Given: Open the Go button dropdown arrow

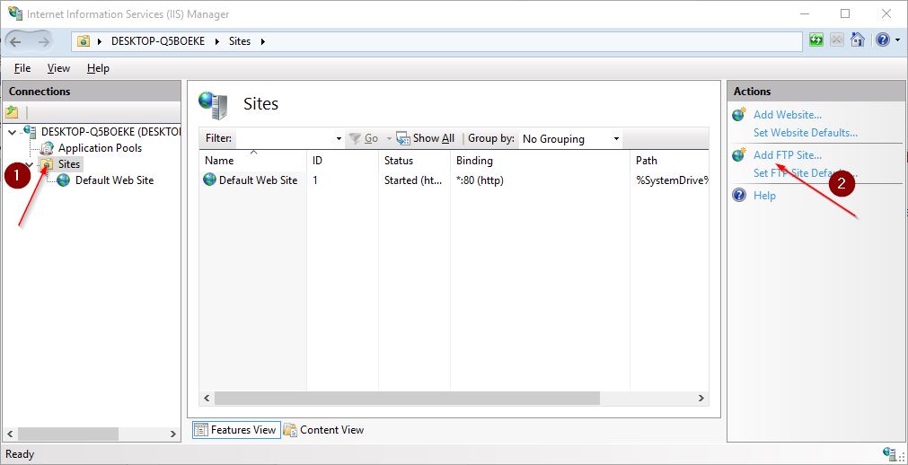Looking at the screenshot, I should tap(389, 139).
